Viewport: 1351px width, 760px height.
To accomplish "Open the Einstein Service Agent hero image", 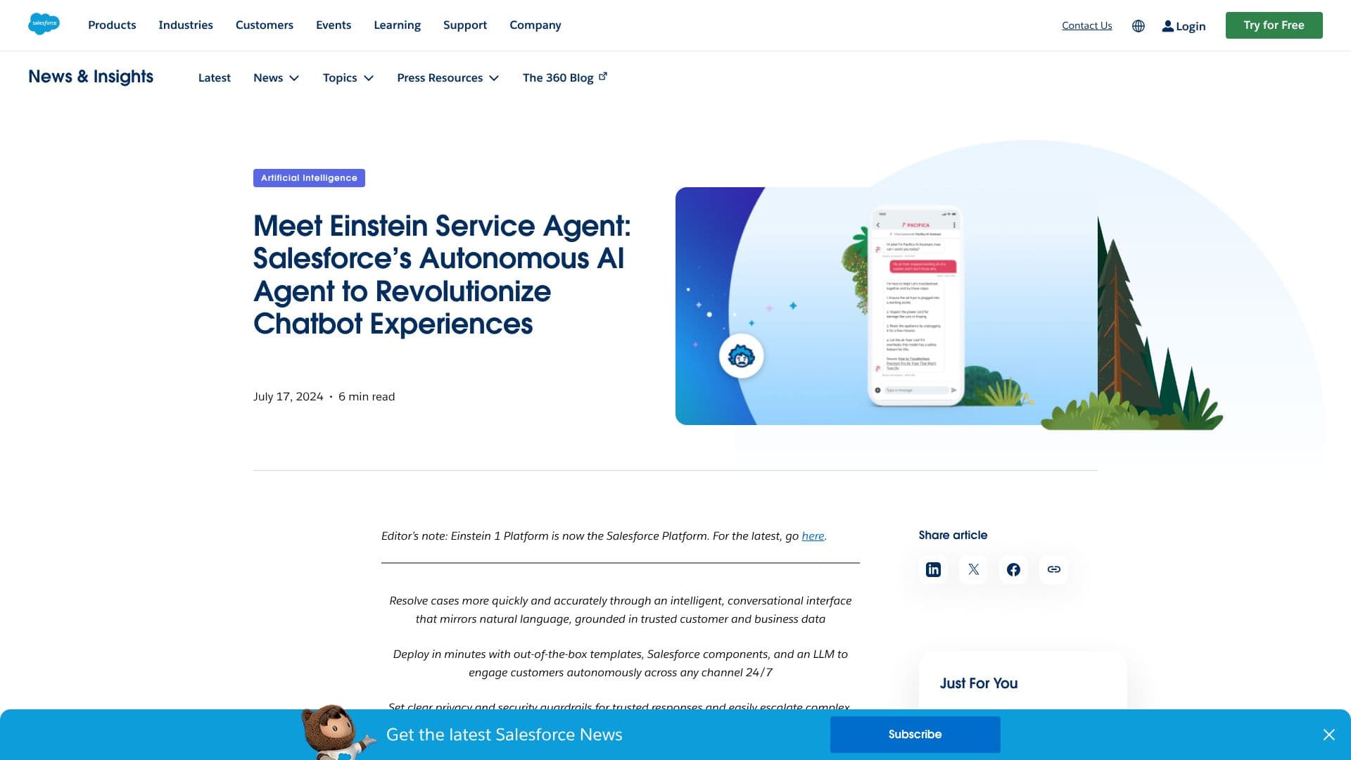I will point(887,306).
